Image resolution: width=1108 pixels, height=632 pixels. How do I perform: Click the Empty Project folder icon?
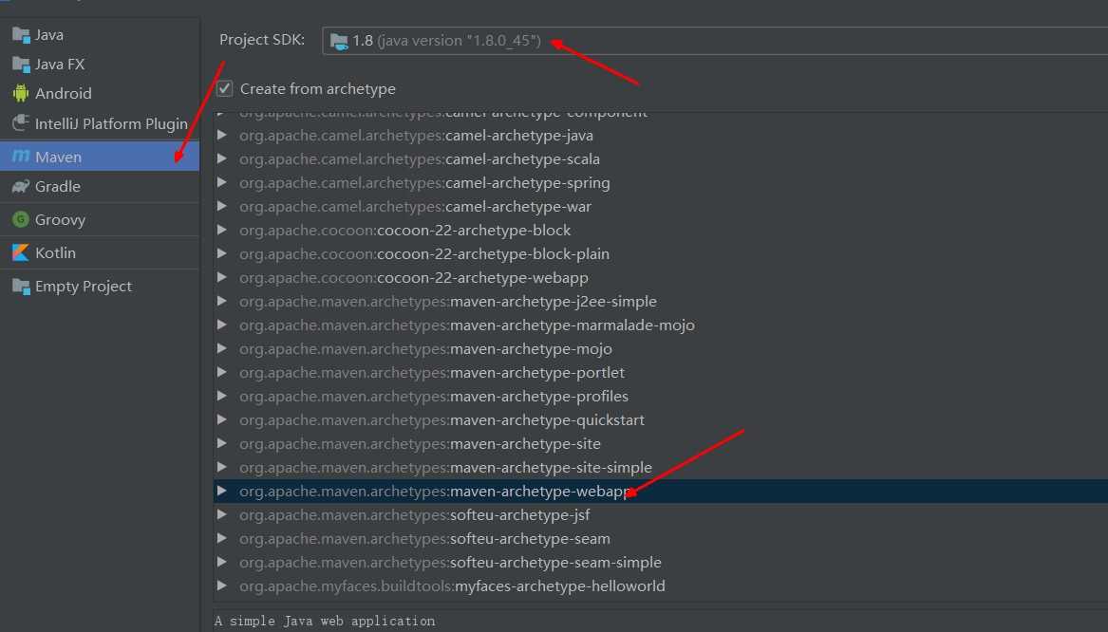(x=21, y=286)
